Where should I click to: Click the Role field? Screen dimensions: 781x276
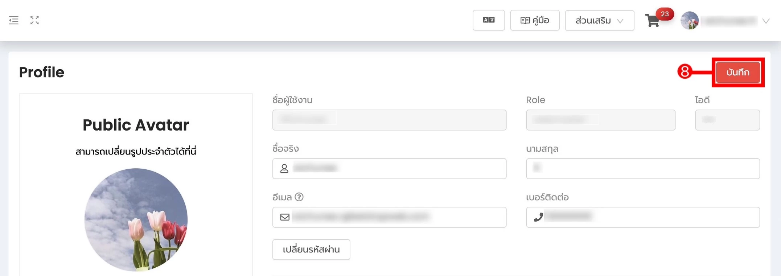[x=601, y=120]
